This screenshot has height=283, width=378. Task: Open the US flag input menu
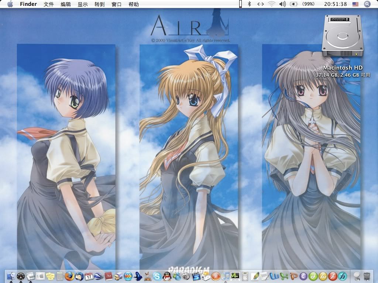[355, 4]
